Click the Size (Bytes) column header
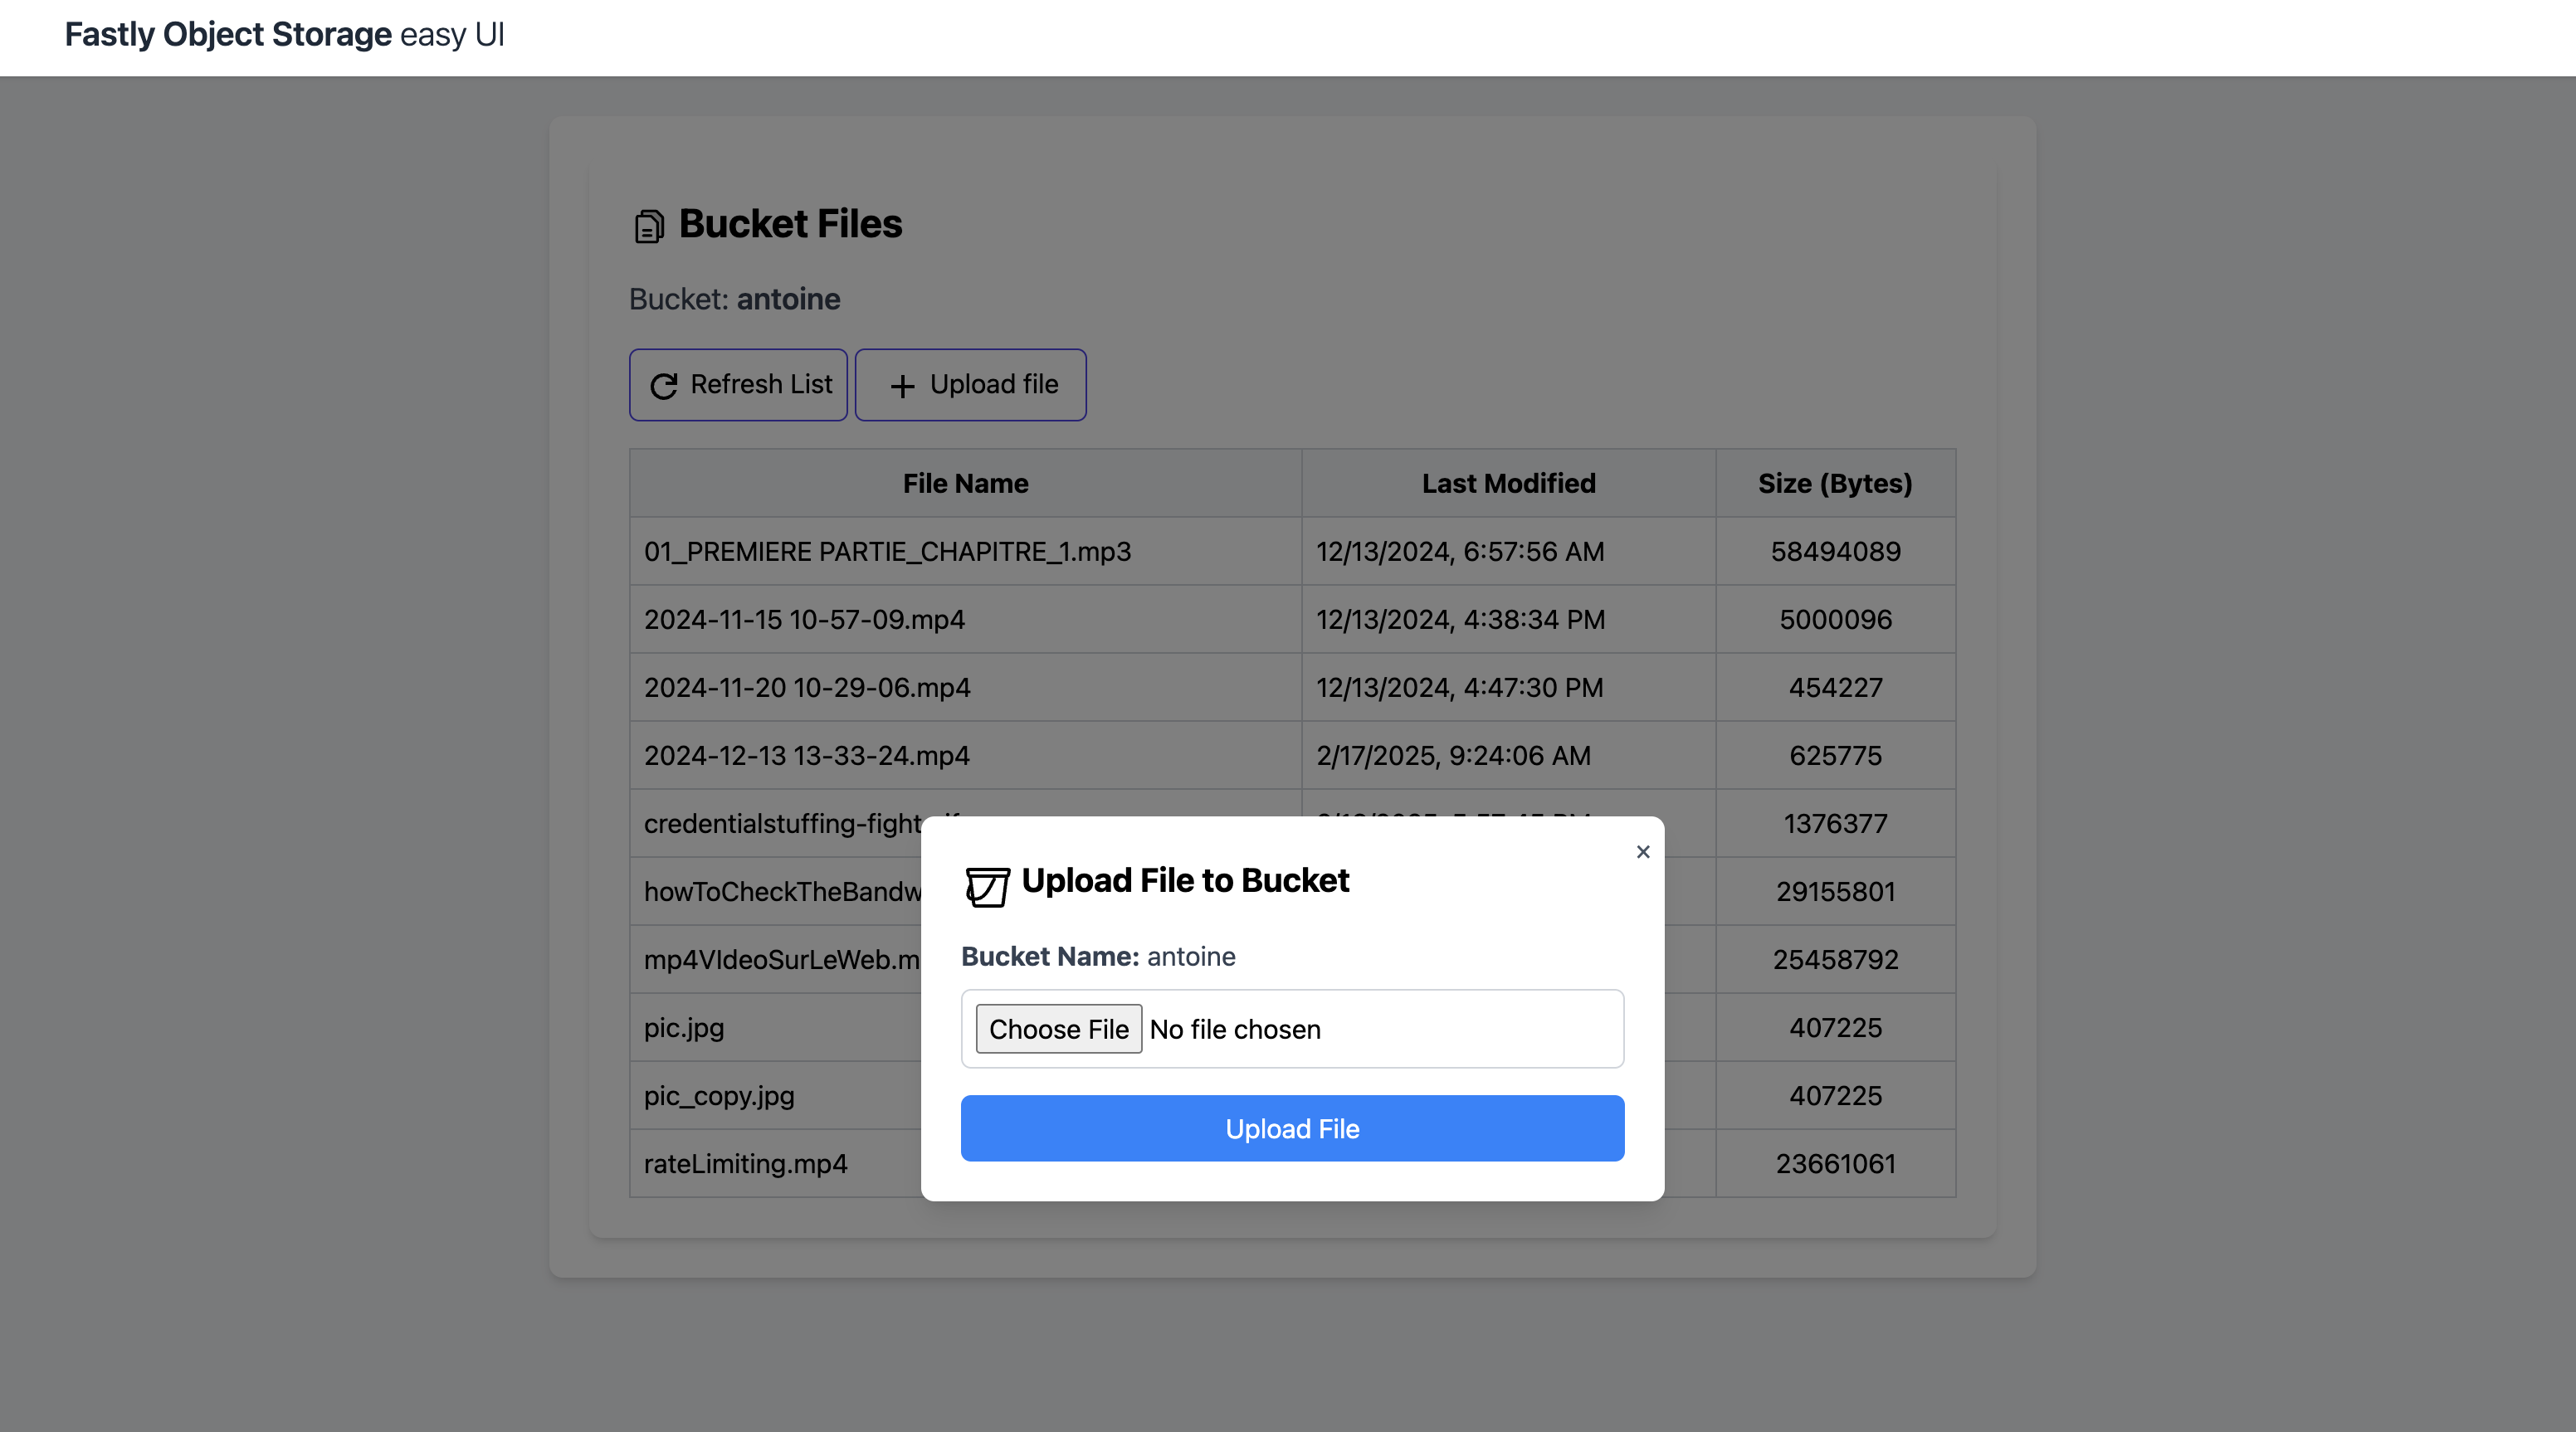2576x1432 pixels. click(x=1835, y=483)
